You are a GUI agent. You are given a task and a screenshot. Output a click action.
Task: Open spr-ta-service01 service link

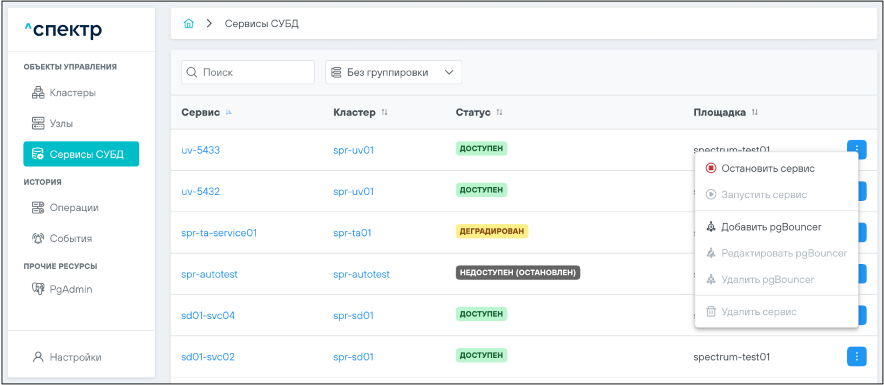click(x=219, y=233)
